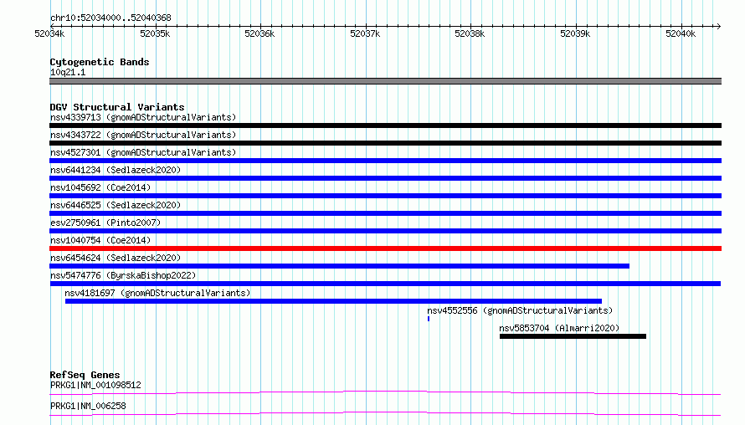
Task: Click the RefSeq Genes track heading
Action: (85, 375)
